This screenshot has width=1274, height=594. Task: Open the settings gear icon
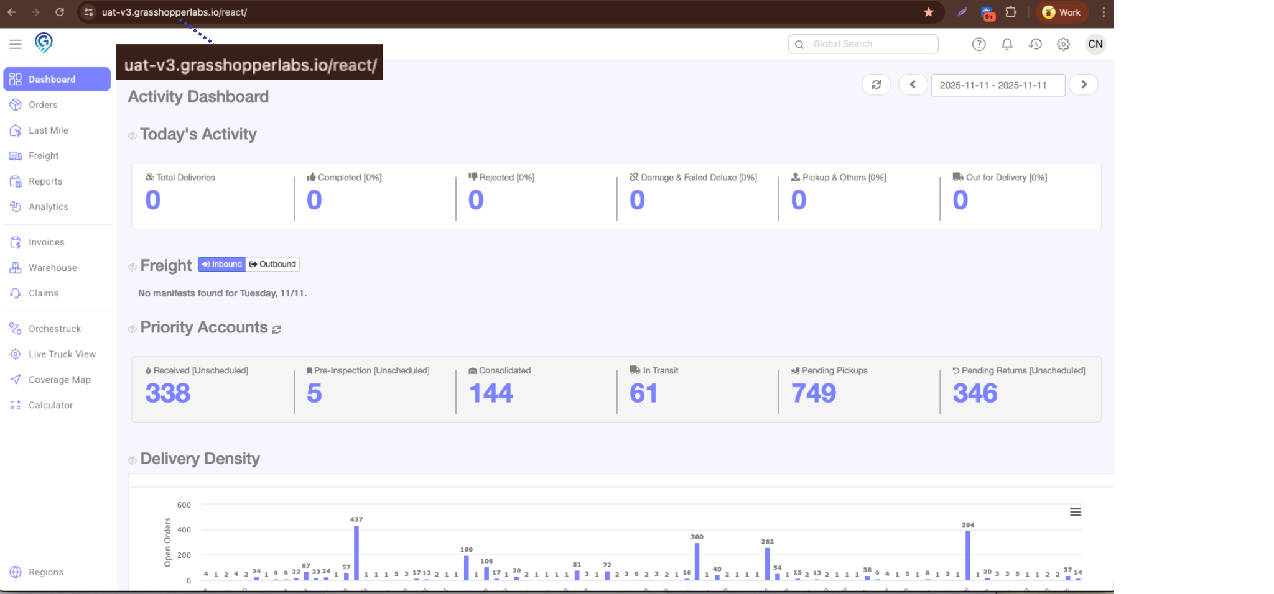[x=1063, y=44]
